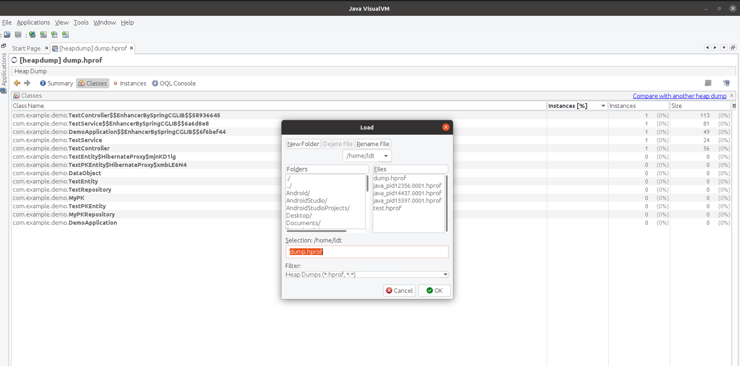
Task: Click the Folders list horizontal scrollbar
Action: (317, 231)
